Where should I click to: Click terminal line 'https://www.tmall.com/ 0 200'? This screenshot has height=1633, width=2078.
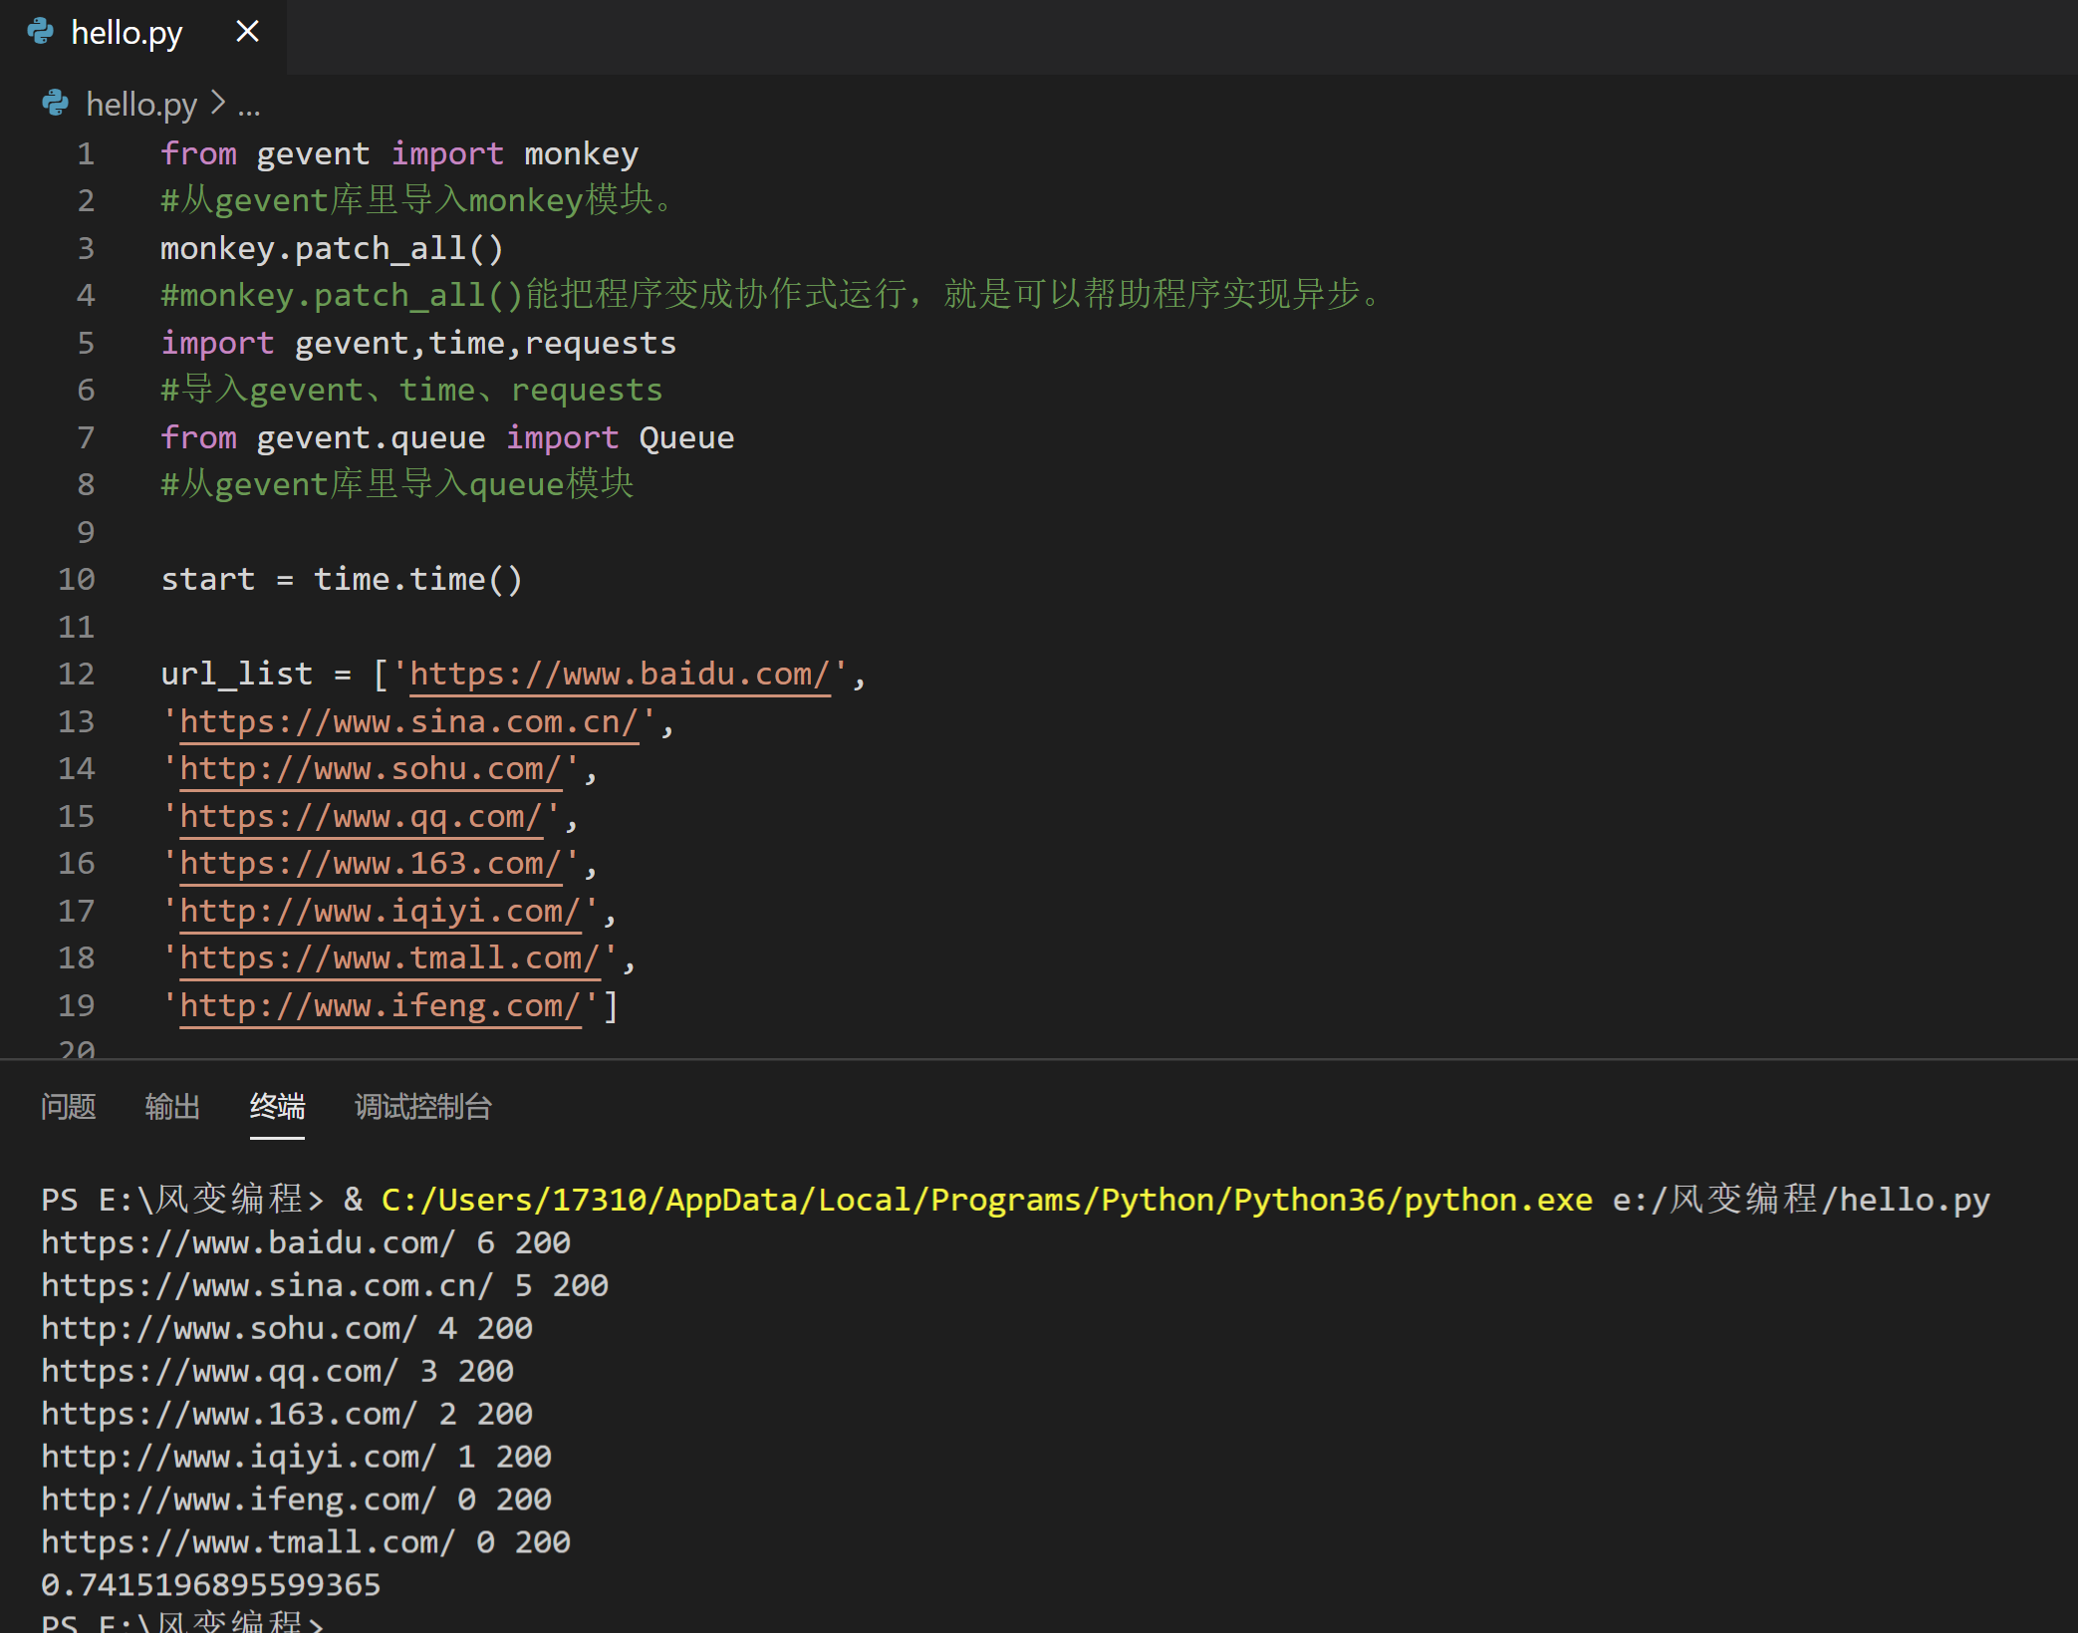(x=306, y=1542)
